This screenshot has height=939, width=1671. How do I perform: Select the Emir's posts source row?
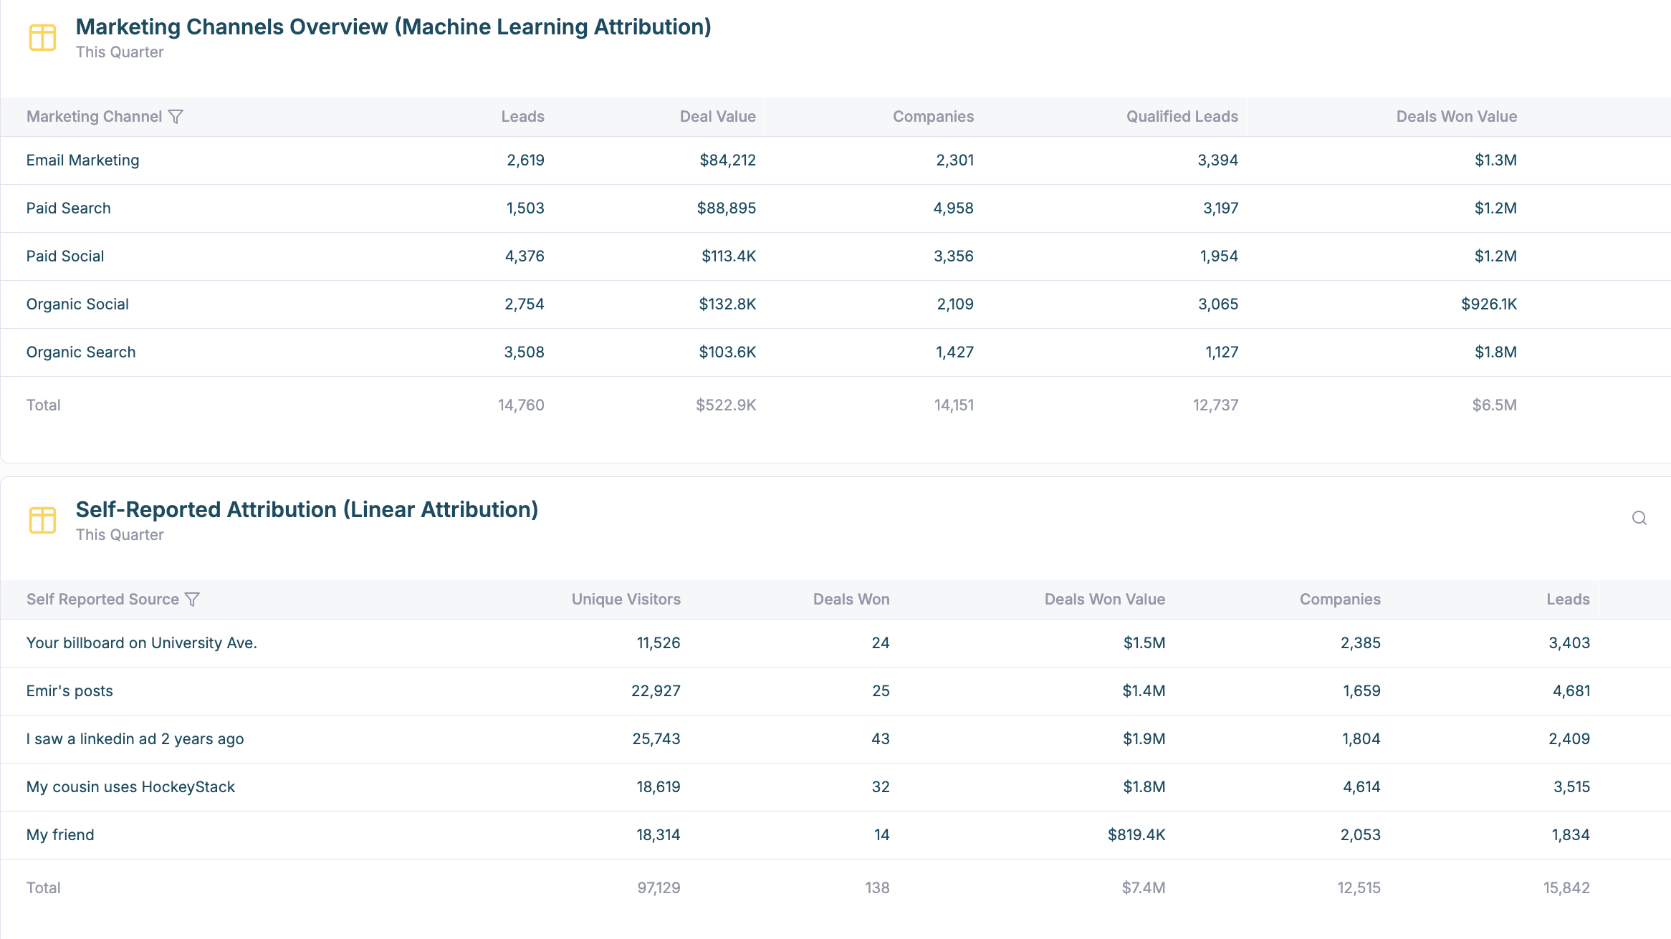[70, 691]
